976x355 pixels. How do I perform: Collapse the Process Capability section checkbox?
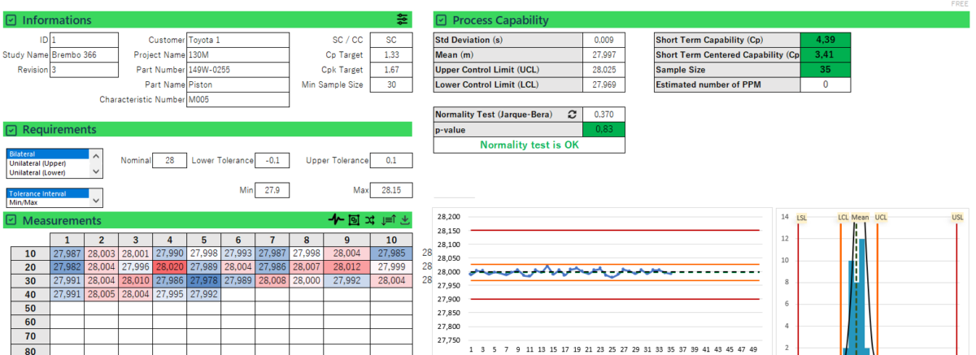441,20
